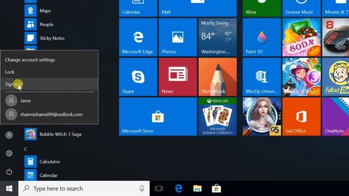The image size is (349, 196).
Task: Open Microsoft Store taskbar icon
Action: pyautogui.click(x=216, y=188)
